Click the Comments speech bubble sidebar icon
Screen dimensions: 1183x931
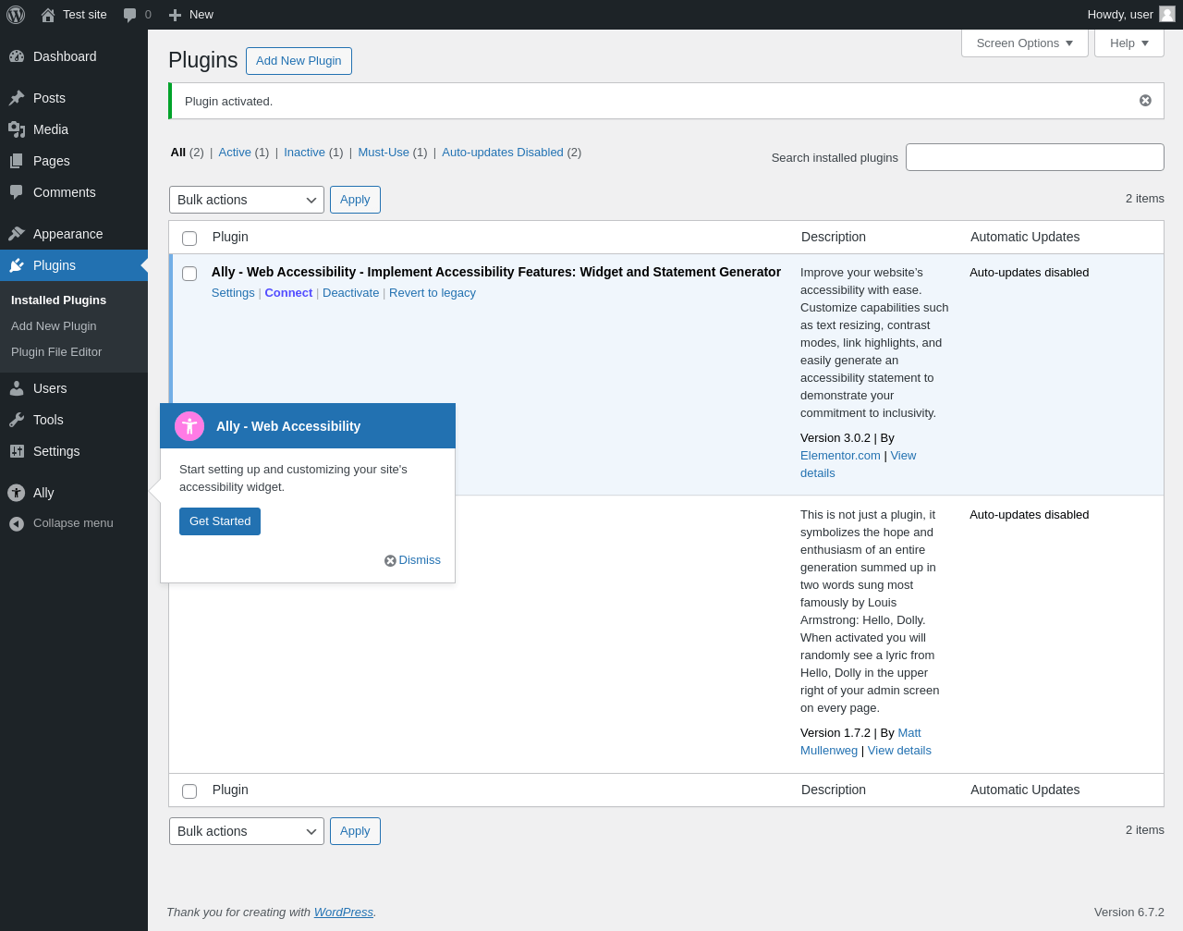click(x=17, y=192)
